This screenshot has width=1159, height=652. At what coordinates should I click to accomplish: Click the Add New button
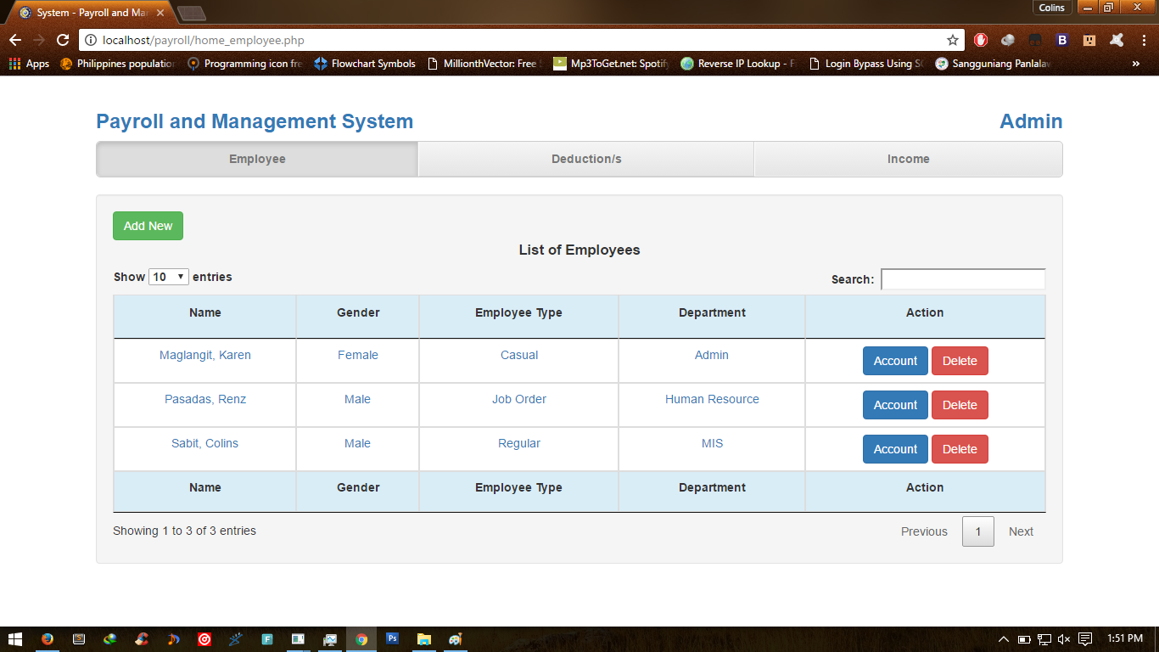(x=148, y=226)
